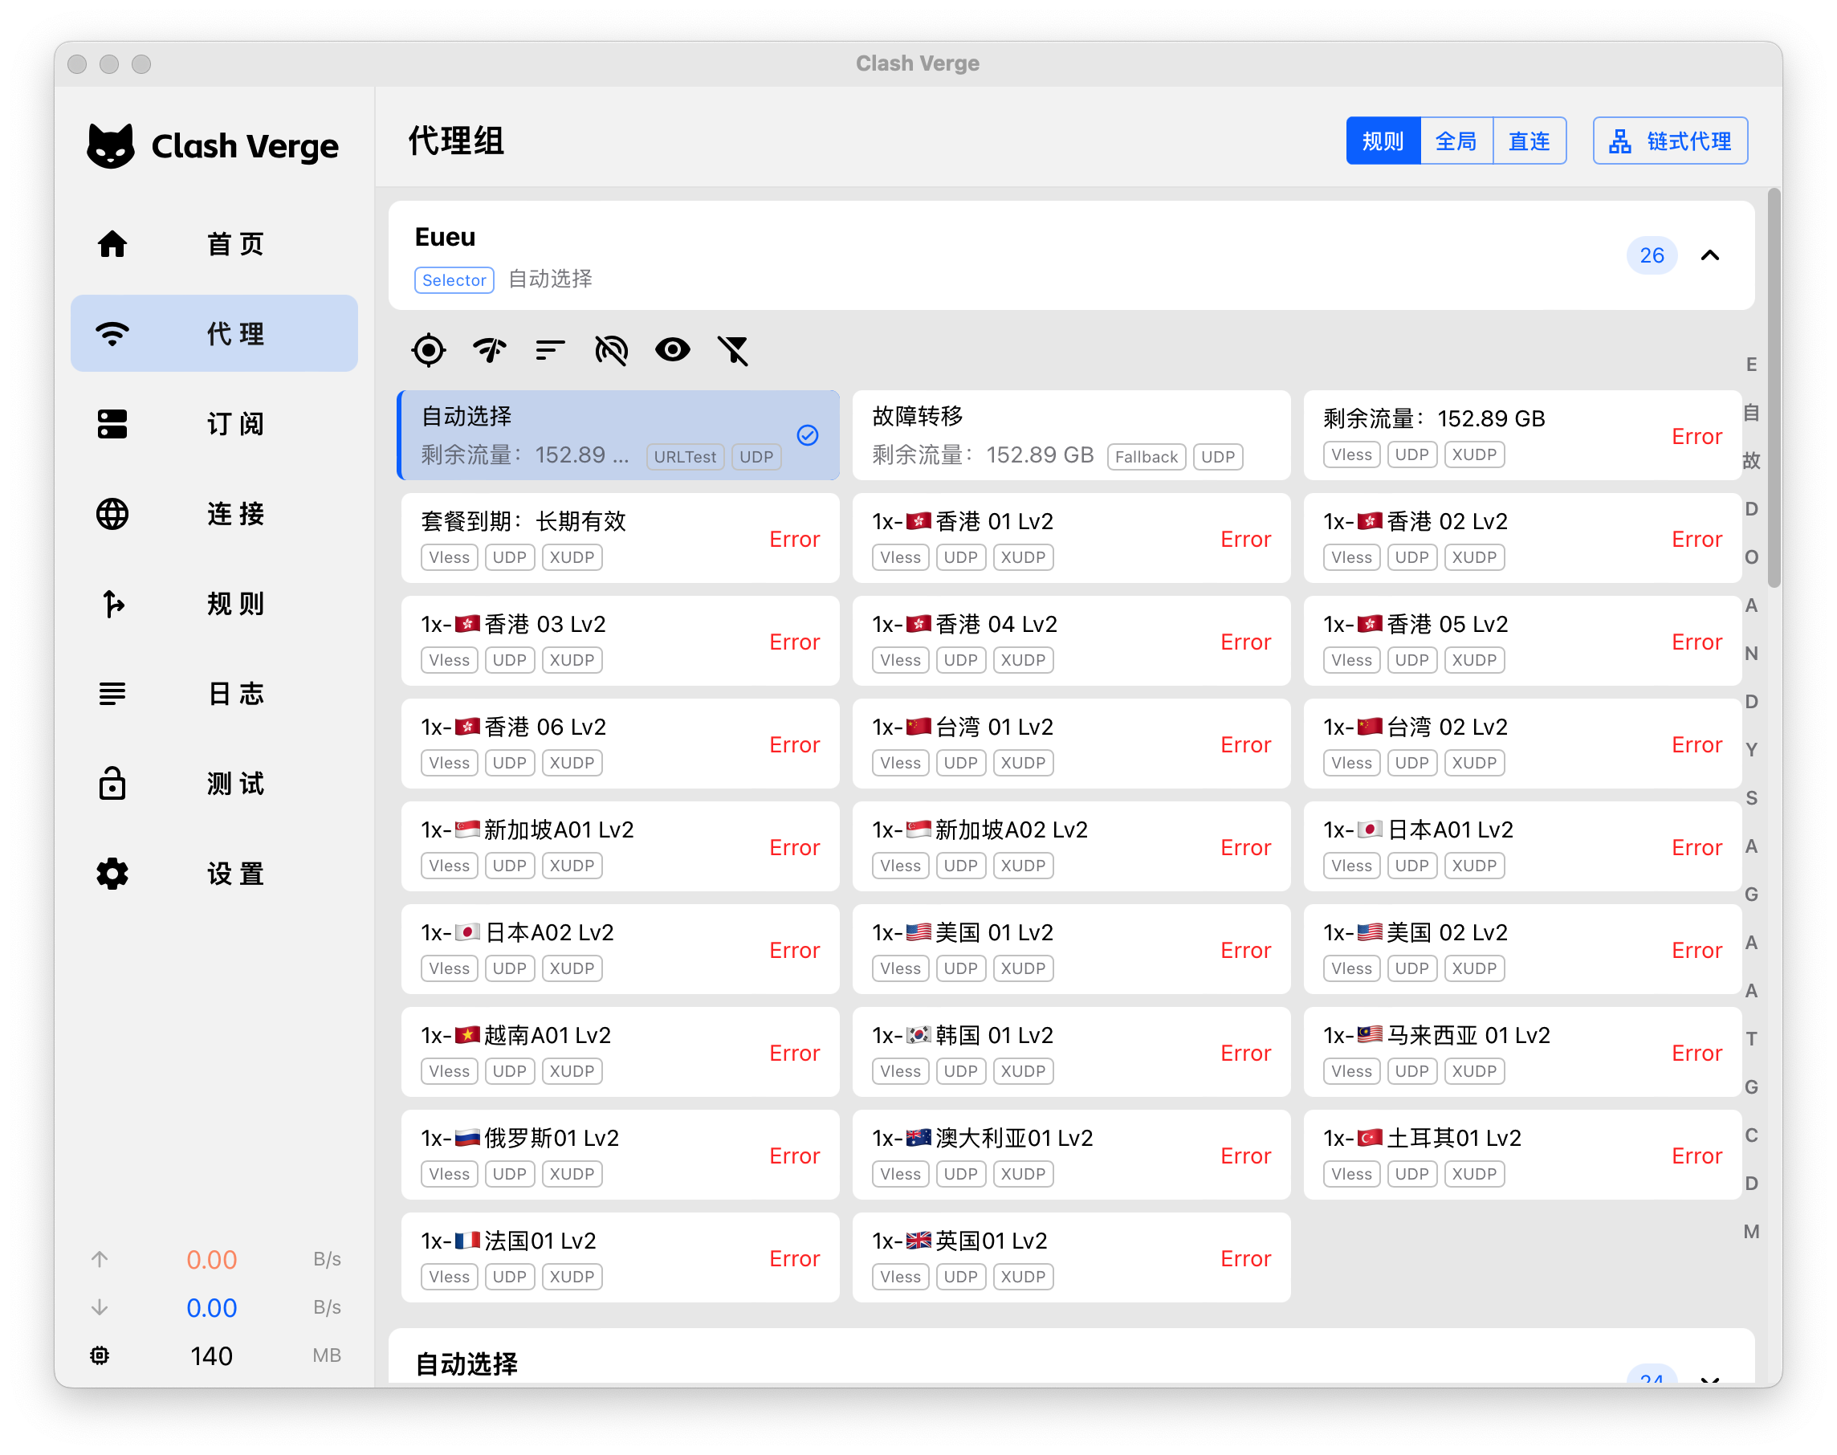Click the locate current proxy target icon

[x=429, y=350]
